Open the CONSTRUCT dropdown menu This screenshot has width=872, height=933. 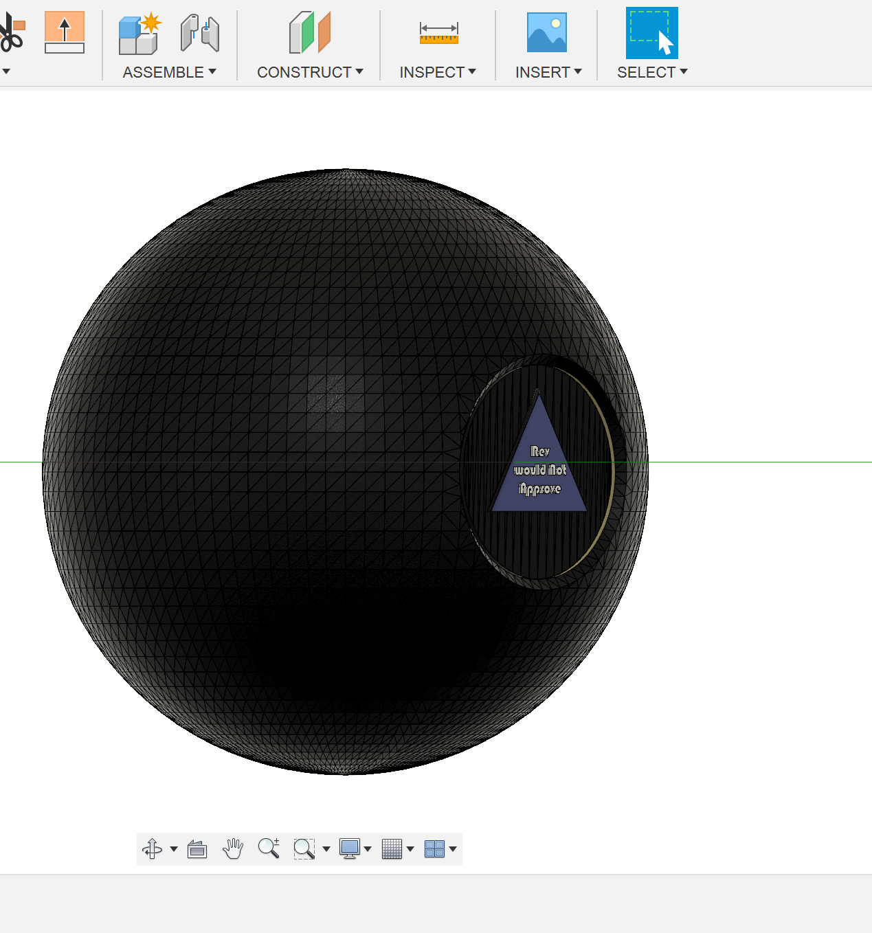(x=310, y=72)
